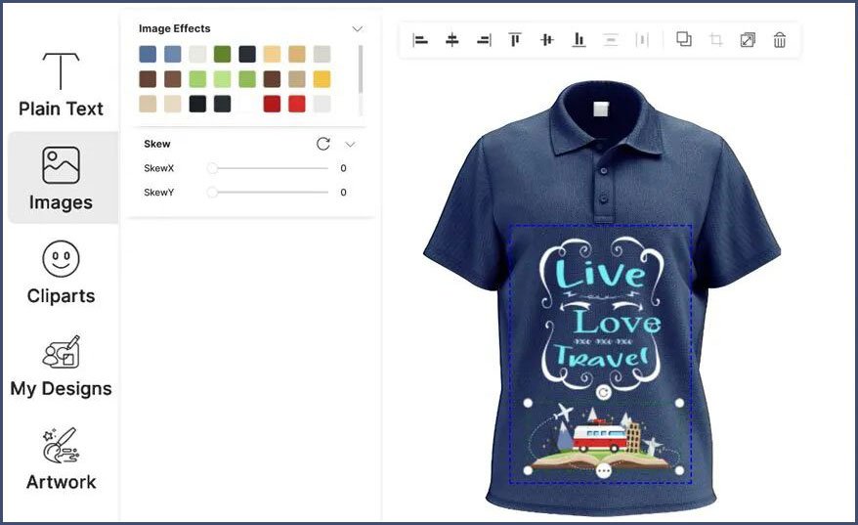Open the Artwork section

tap(61, 459)
